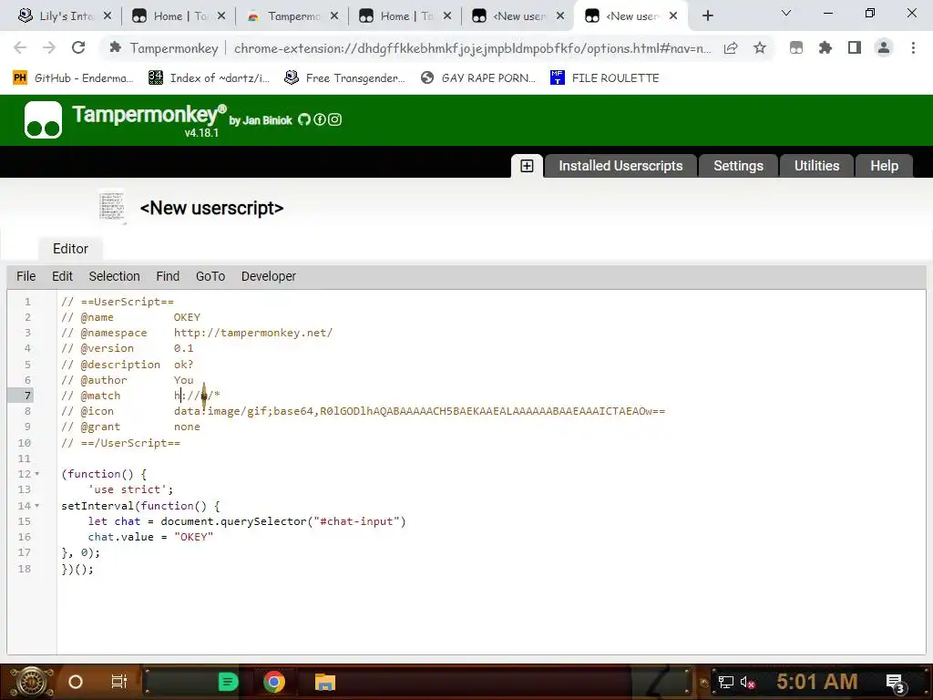Click the description value ok?

point(183,365)
